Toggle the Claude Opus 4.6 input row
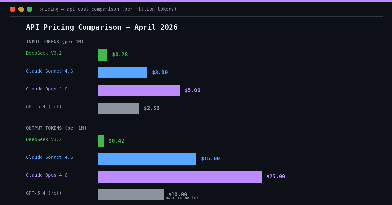Viewport: 392px width, 205px height. tap(46, 89)
